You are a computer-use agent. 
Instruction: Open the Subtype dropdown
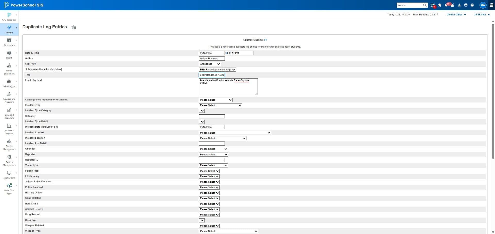tap(217, 70)
